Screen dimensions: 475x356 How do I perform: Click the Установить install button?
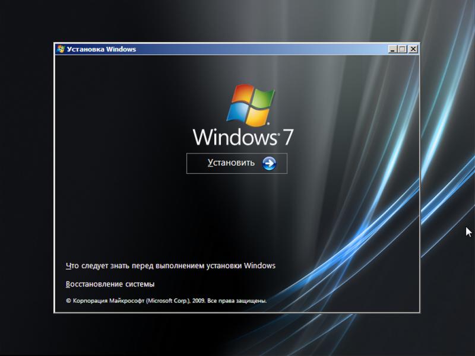click(x=236, y=163)
